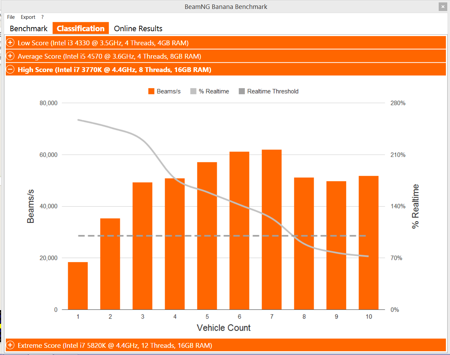
Task: Click the Average Score header text
Action: pyautogui.click(x=109, y=56)
